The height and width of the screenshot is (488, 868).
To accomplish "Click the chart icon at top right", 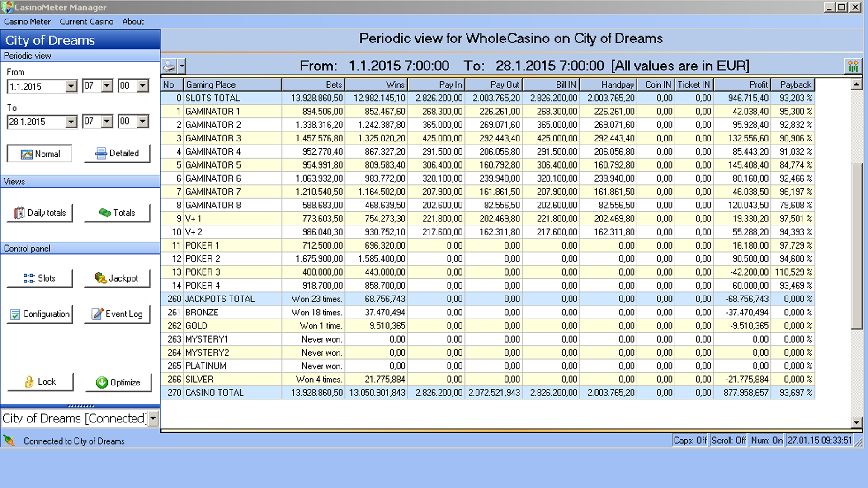I will point(853,66).
